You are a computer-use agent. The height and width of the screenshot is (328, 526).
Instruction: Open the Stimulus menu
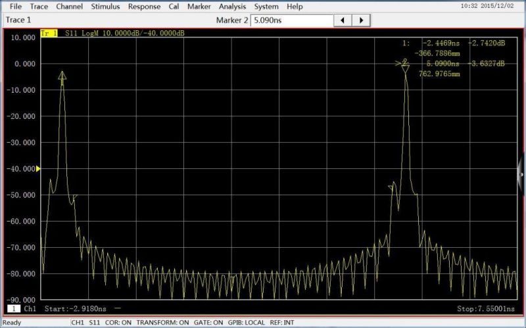pos(105,7)
